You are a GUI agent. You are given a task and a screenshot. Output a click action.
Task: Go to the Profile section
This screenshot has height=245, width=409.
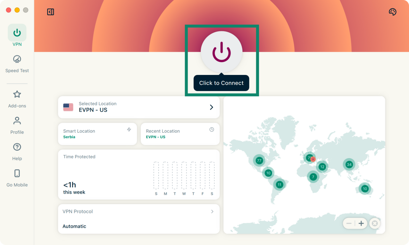click(17, 125)
